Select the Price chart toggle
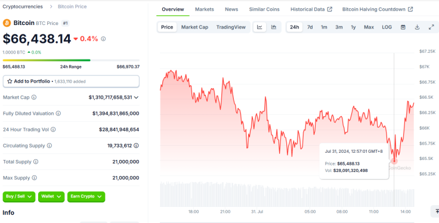This screenshot has width=439, height=223. click(x=167, y=27)
